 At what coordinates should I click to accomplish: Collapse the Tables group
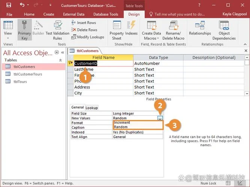tap(60, 60)
